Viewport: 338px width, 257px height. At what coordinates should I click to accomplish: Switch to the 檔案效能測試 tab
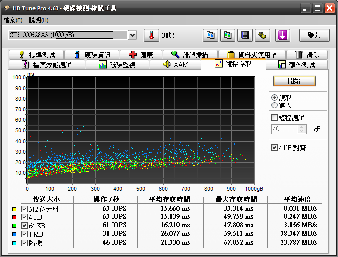click(x=47, y=65)
